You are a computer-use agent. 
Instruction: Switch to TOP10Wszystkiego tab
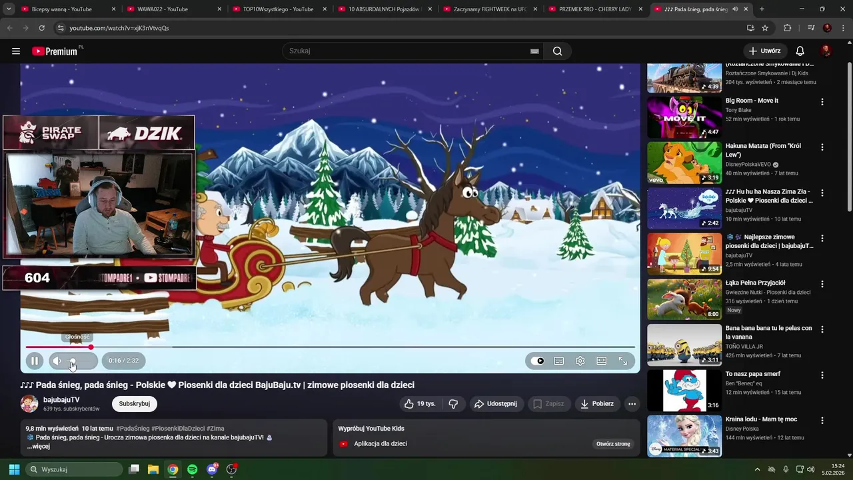click(x=278, y=9)
